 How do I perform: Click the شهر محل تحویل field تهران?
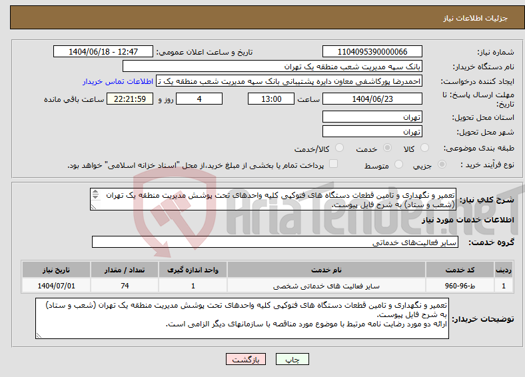372,131
